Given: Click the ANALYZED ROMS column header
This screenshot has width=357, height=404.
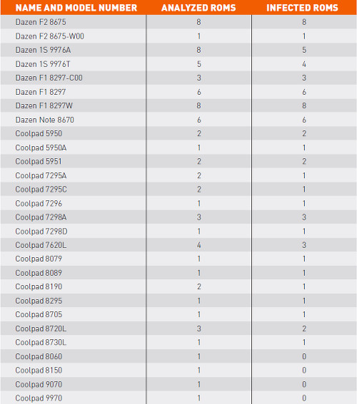Looking at the screenshot, I should tap(198, 8).
